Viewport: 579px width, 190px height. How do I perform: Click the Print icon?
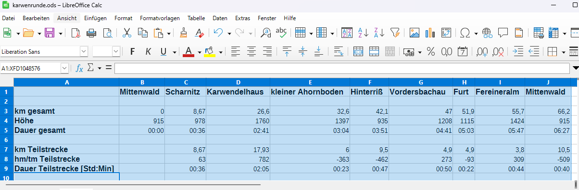click(91, 33)
